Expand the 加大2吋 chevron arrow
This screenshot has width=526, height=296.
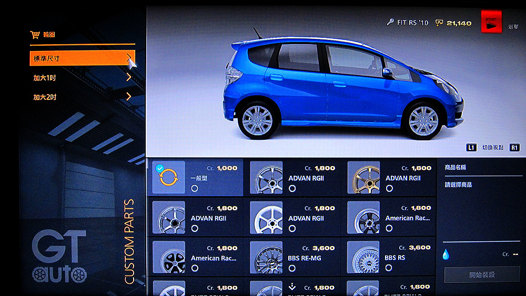coord(129,97)
